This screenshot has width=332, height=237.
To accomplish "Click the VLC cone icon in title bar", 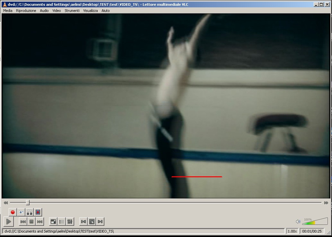I will pyautogui.click(x=4, y=4).
